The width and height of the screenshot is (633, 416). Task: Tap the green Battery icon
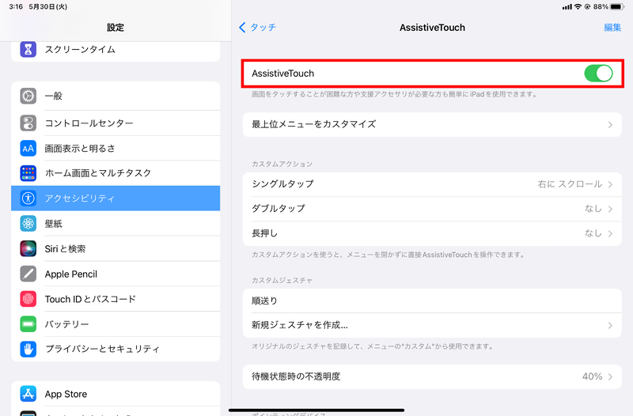[x=28, y=324]
